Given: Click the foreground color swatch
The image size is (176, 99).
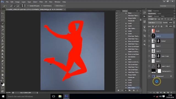Looking at the screenshot, I should pyautogui.click(x=2, y=83).
